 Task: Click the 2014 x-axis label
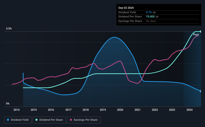coord(16,110)
